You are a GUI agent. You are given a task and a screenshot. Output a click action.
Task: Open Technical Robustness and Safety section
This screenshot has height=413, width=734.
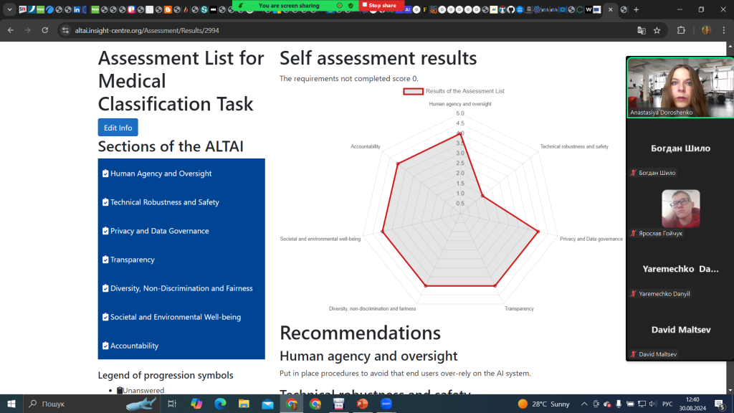click(x=164, y=202)
